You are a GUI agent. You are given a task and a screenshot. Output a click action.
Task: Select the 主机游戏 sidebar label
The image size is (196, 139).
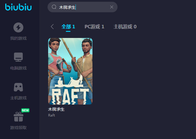click(18, 98)
